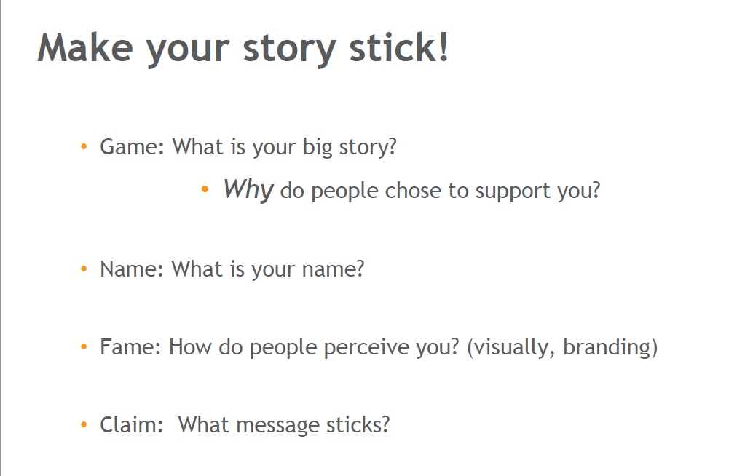Image resolution: width=753 pixels, height=476 pixels.
Task: Select the 'Game: What is your big story?' line
Action: [248, 147]
